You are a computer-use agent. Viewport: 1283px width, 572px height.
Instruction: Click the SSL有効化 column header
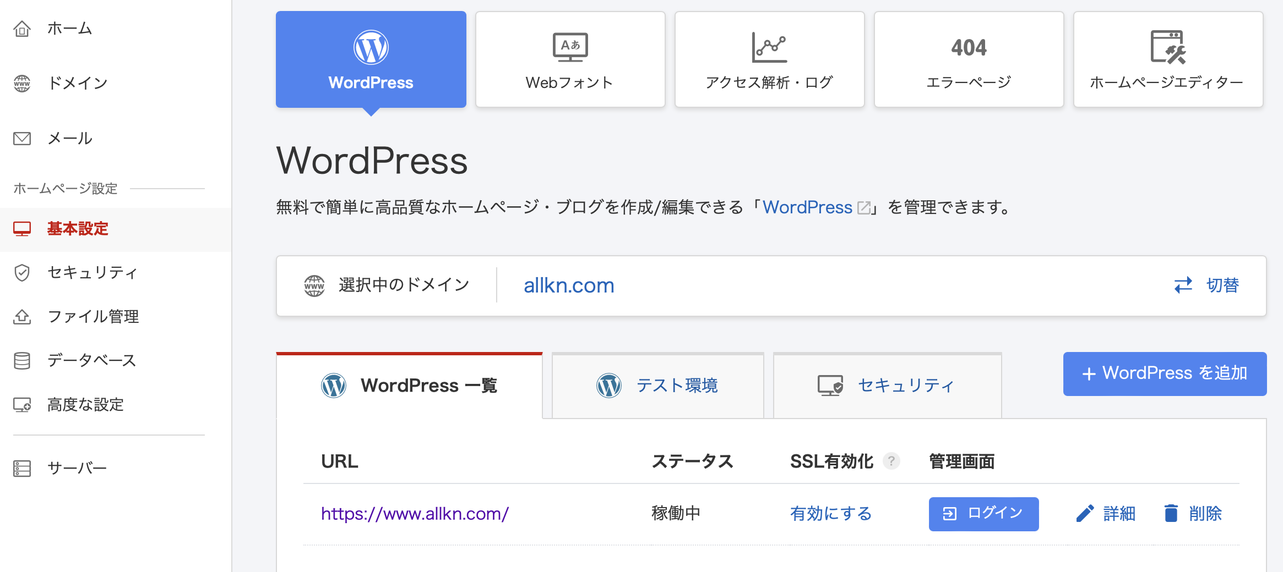pyautogui.click(x=832, y=461)
